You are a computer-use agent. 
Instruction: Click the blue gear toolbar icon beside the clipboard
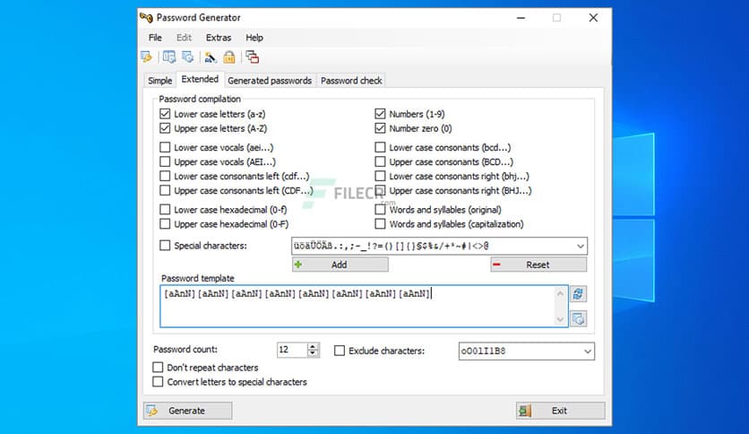[188, 57]
